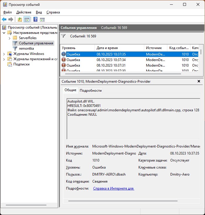Expand the ServerRoles folder node
This screenshot has height=215, width=205.
click(9, 38)
